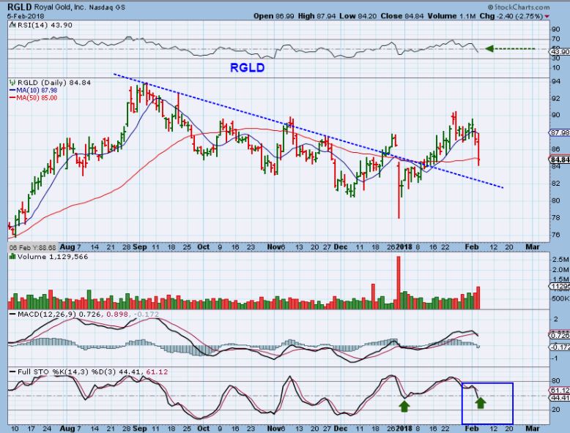Click the red down-triangle beside the Chg value
The width and height of the screenshot is (570, 433).
coord(547,17)
